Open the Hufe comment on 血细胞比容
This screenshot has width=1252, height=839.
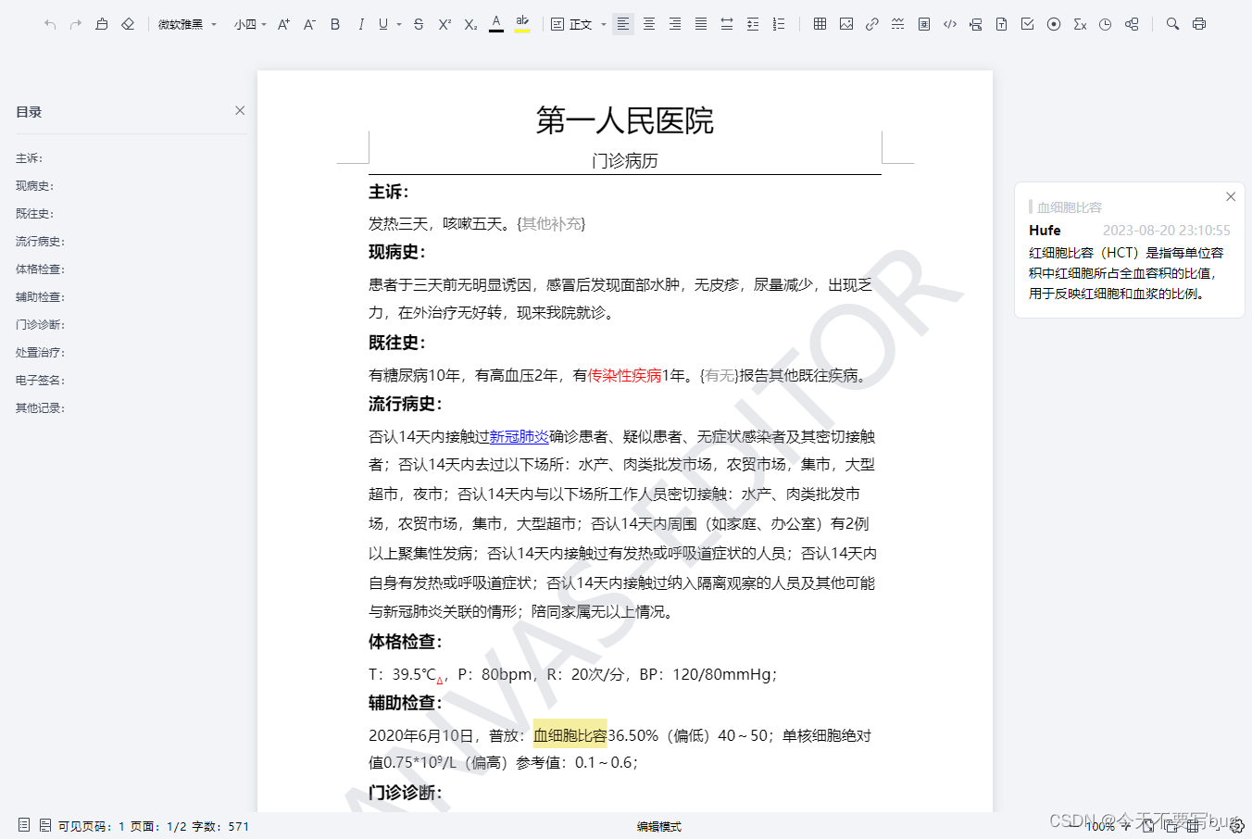click(1130, 251)
